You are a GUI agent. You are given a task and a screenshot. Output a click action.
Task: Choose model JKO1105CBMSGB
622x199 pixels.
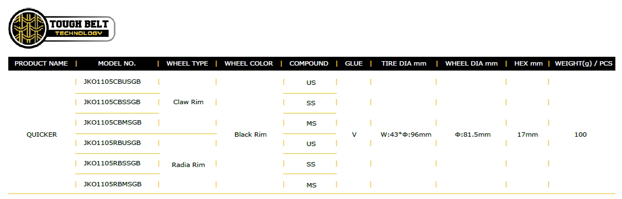click(113, 122)
